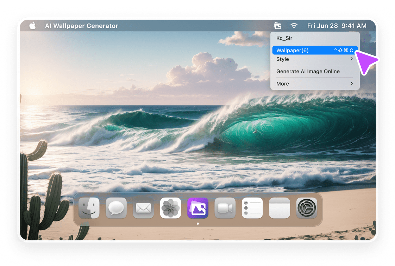Open the AI Wallpaper Generator menu bar icon
Screen dimensions: 395x266
pos(278,26)
